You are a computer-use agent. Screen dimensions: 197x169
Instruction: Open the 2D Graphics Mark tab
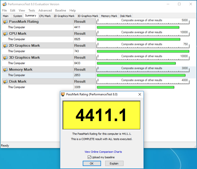pos(64,16)
